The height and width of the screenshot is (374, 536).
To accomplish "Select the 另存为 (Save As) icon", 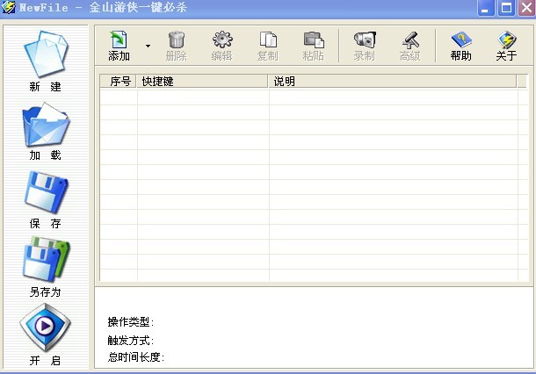I will [45, 261].
